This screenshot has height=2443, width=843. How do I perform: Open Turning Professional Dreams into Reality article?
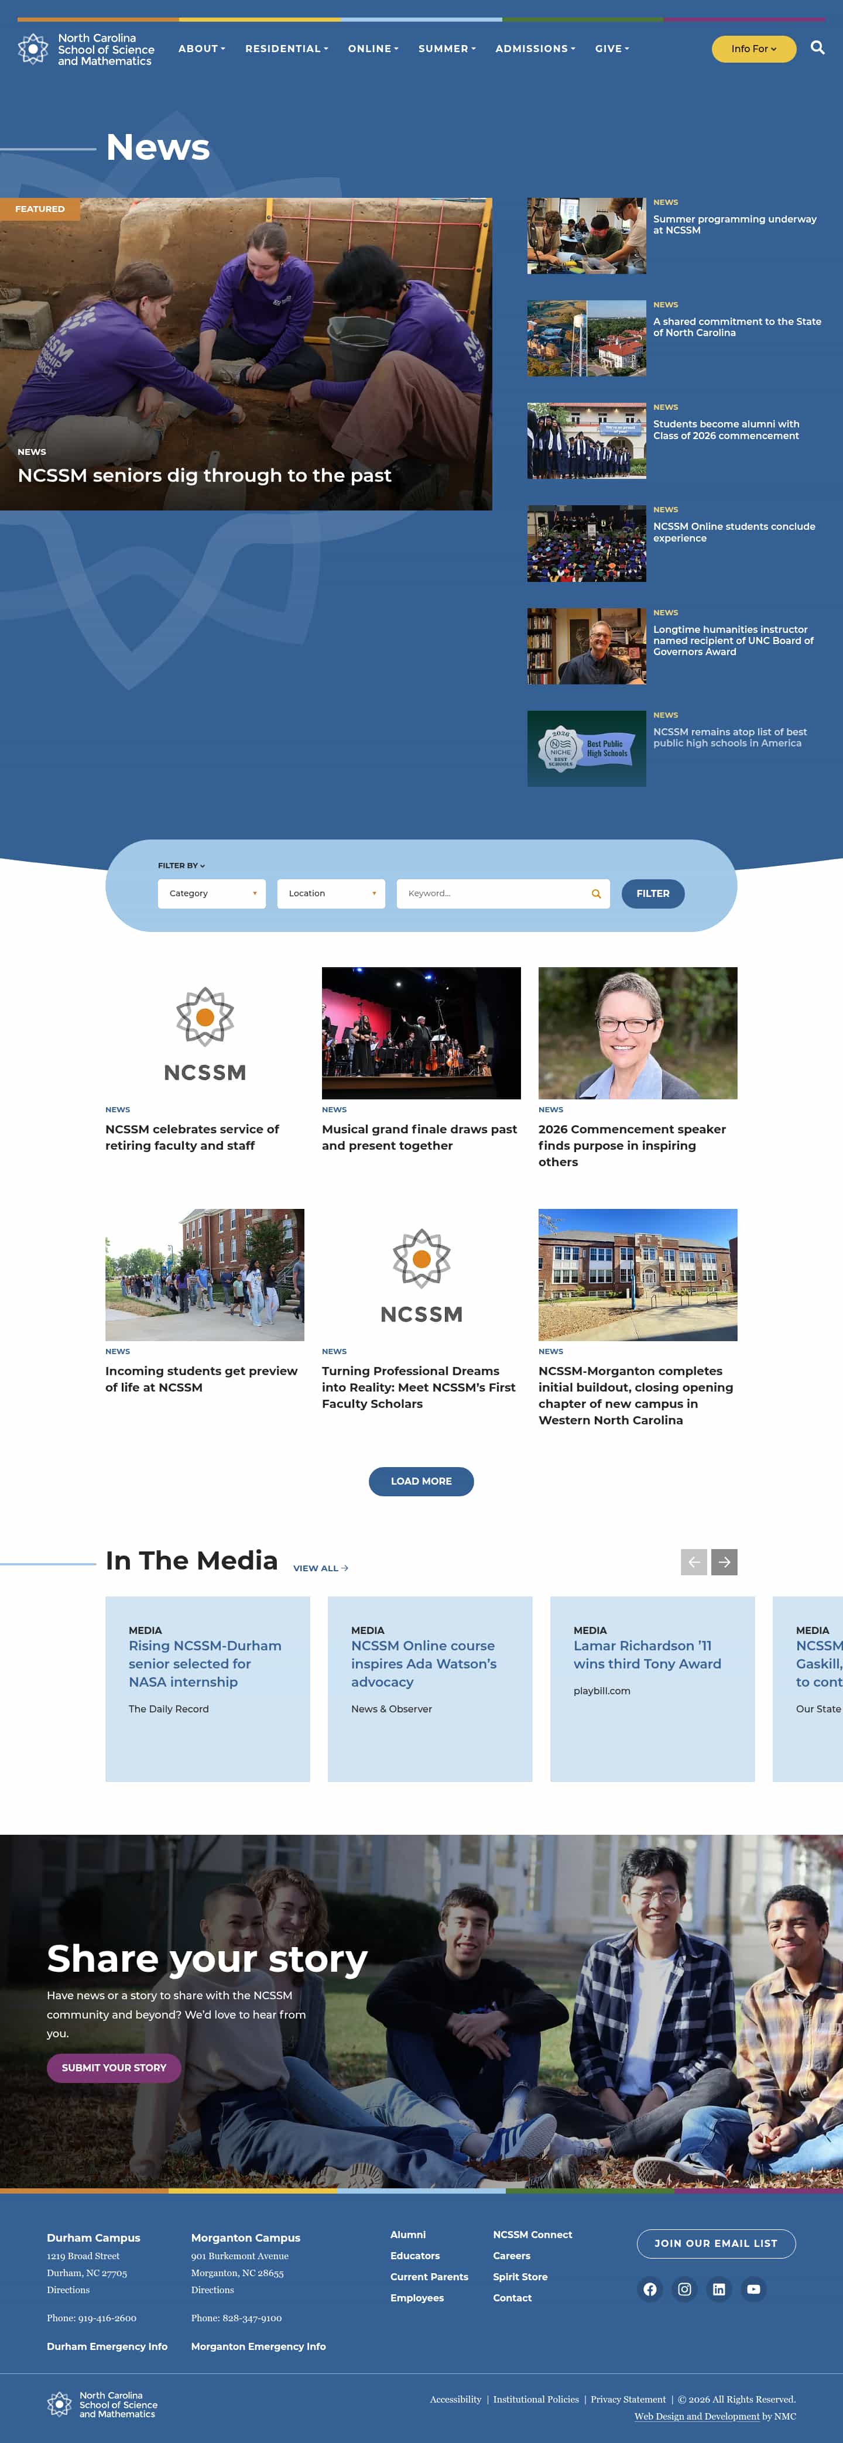(x=418, y=1386)
